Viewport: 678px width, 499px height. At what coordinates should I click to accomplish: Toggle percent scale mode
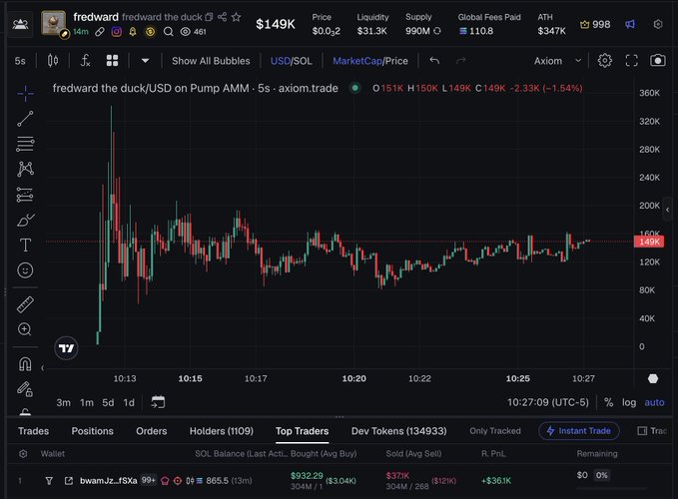point(609,402)
